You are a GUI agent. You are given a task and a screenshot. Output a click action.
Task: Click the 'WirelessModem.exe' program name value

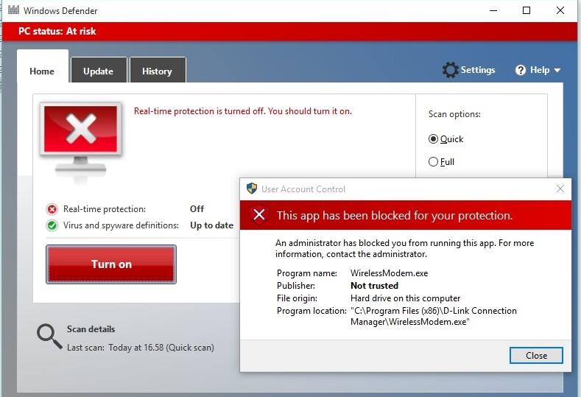[389, 273]
